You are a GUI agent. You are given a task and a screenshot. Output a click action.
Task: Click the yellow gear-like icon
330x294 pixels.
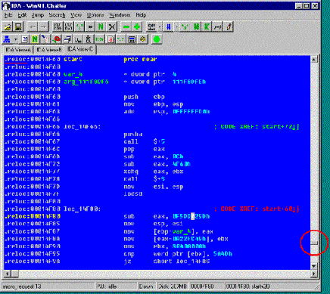coord(143,39)
